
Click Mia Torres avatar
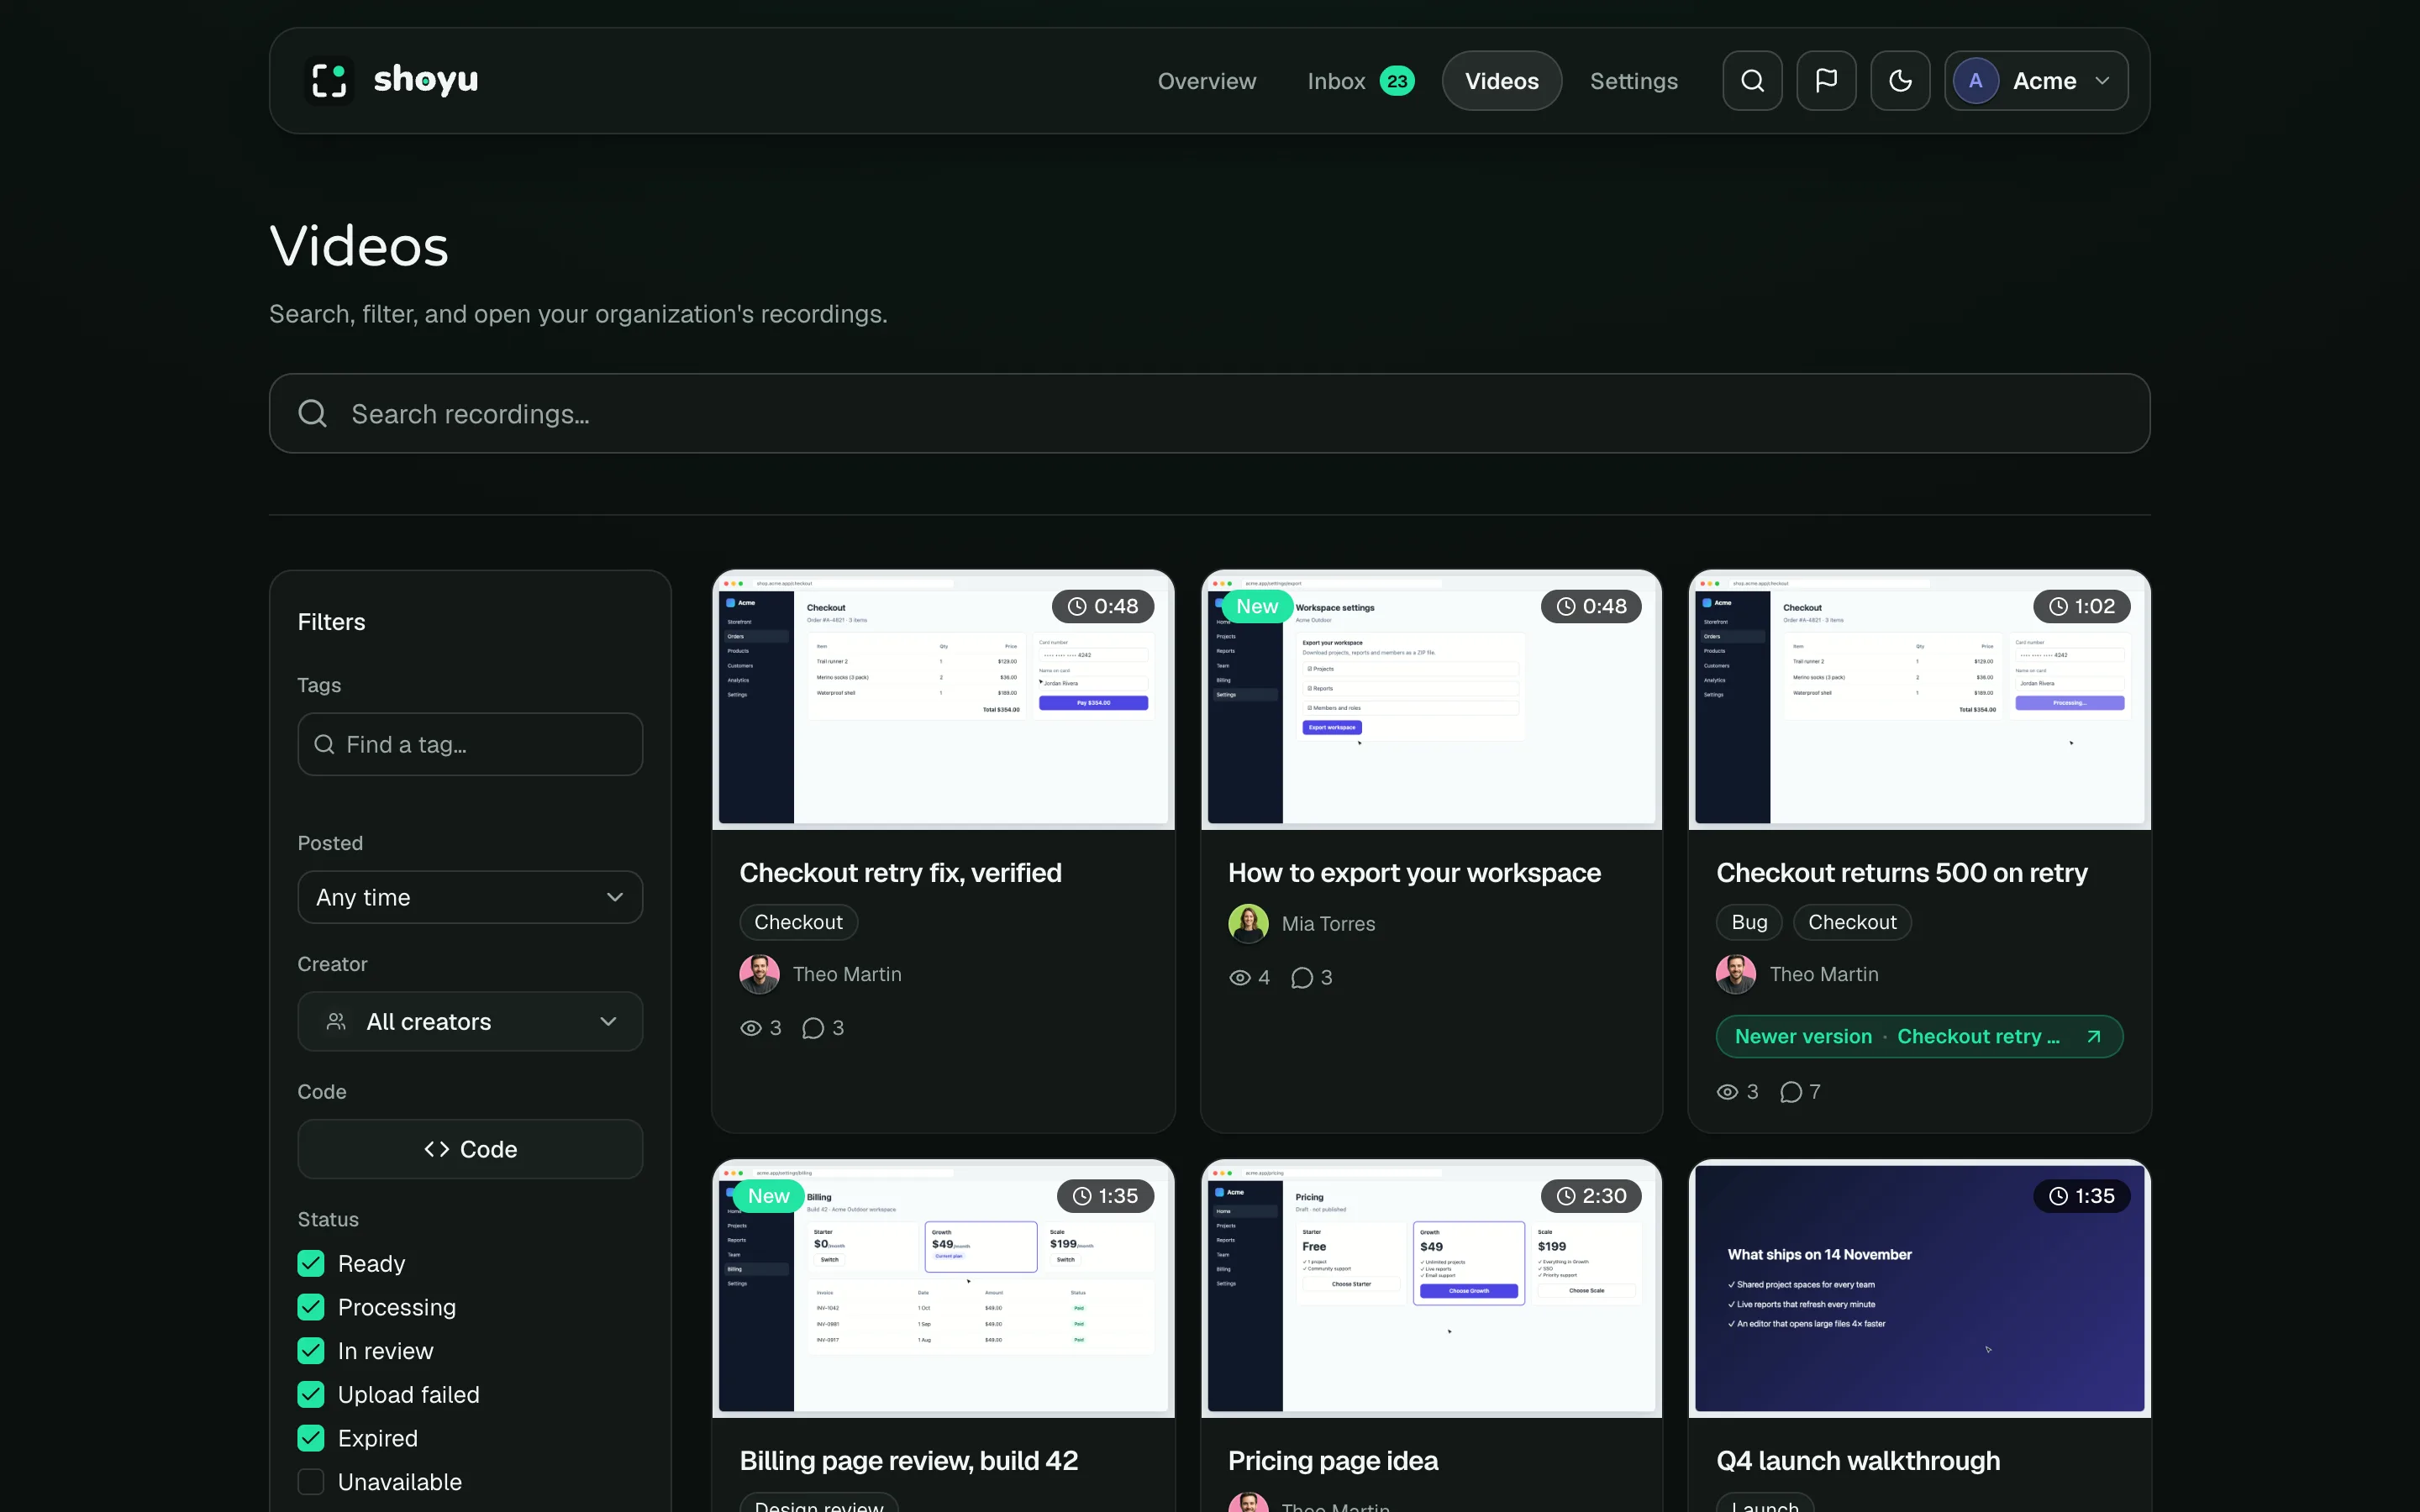1248,924
